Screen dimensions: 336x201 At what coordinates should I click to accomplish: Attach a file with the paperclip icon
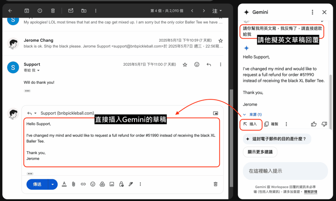(73, 184)
